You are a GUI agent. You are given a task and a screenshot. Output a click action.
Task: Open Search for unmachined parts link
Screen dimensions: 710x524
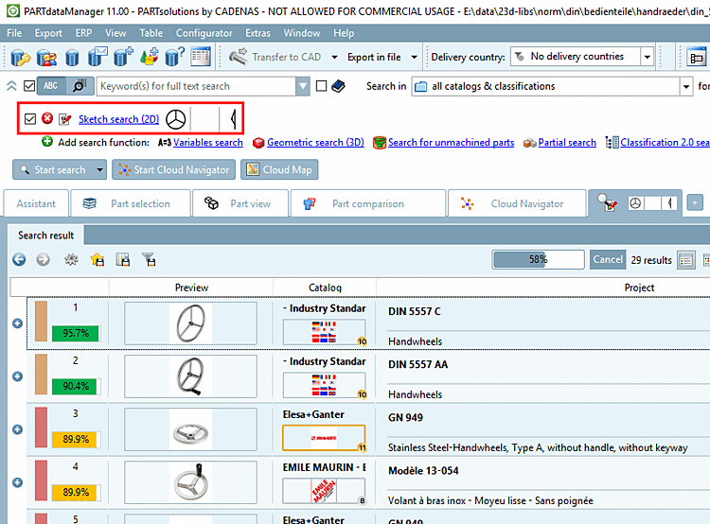451,142
